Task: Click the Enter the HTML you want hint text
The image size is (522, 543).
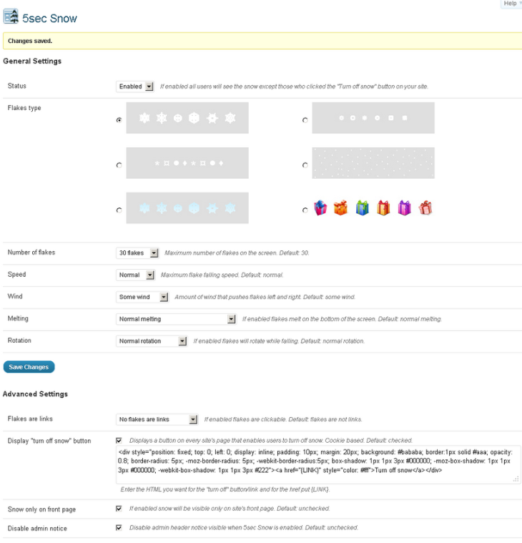Action: [225, 489]
